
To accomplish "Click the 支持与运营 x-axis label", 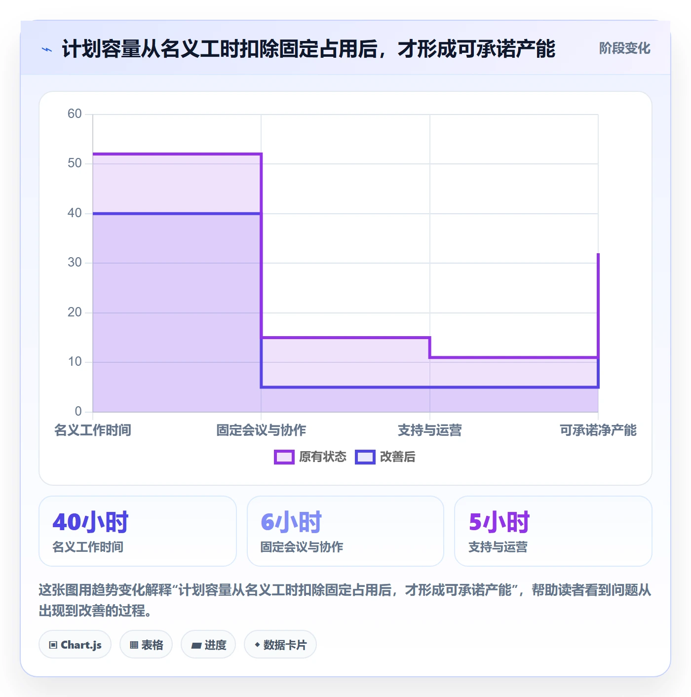I will coord(430,430).
